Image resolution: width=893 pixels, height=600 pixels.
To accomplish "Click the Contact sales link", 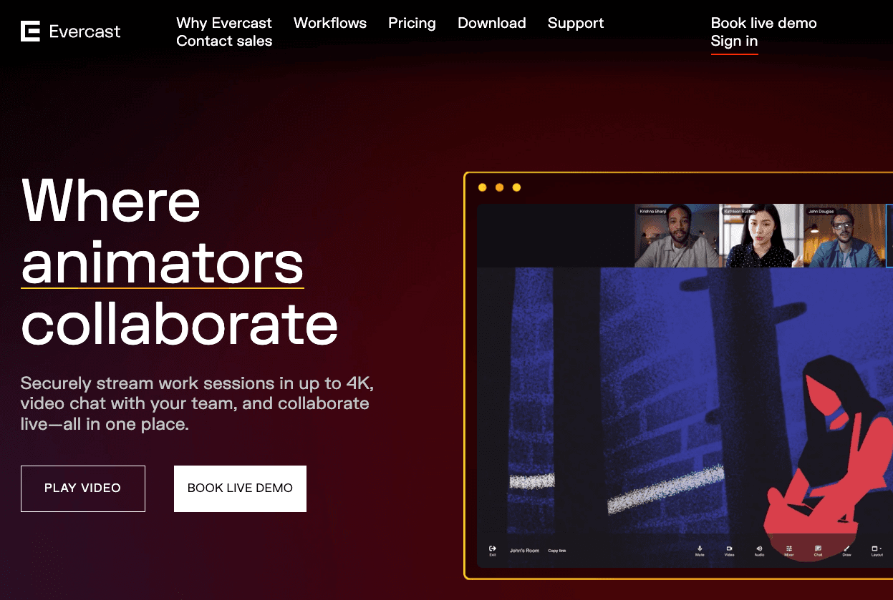I will click(224, 41).
